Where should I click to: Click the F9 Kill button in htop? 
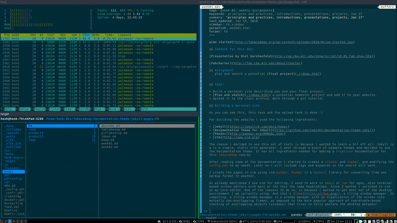tap(127, 109)
